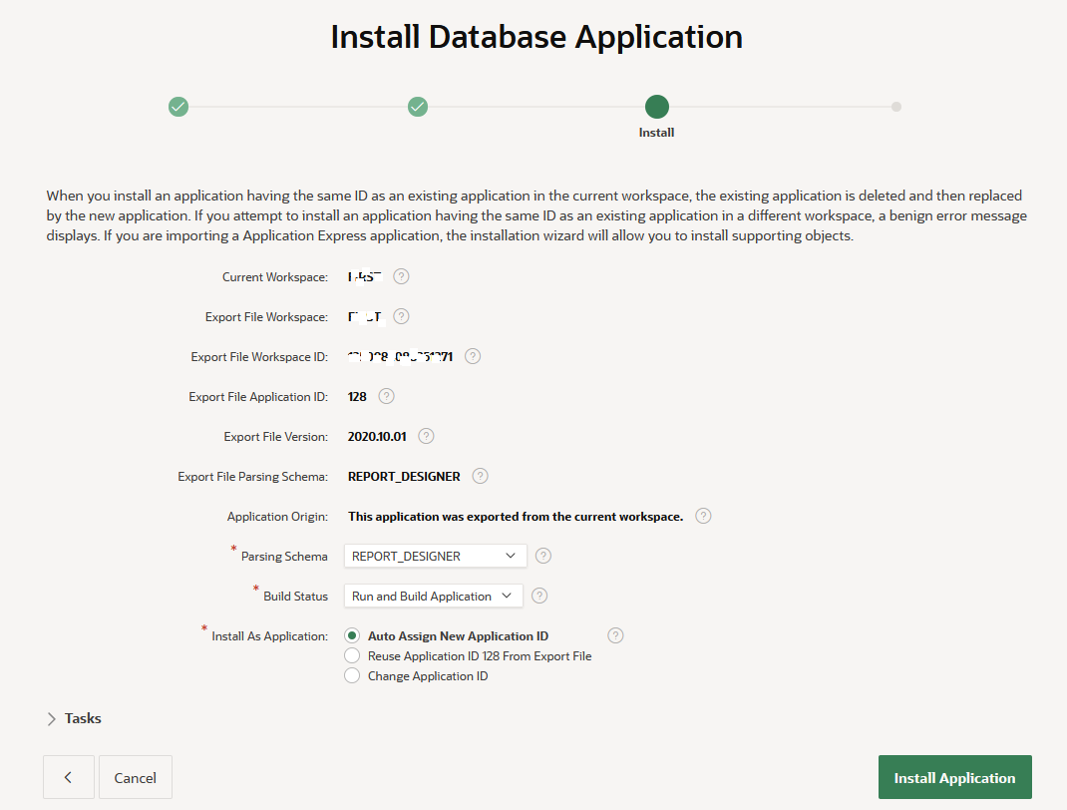Open help for Current Workspace field
Screen dimensions: 1067x810
(401, 276)
